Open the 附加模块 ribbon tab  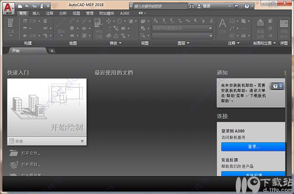coord(107,13)
